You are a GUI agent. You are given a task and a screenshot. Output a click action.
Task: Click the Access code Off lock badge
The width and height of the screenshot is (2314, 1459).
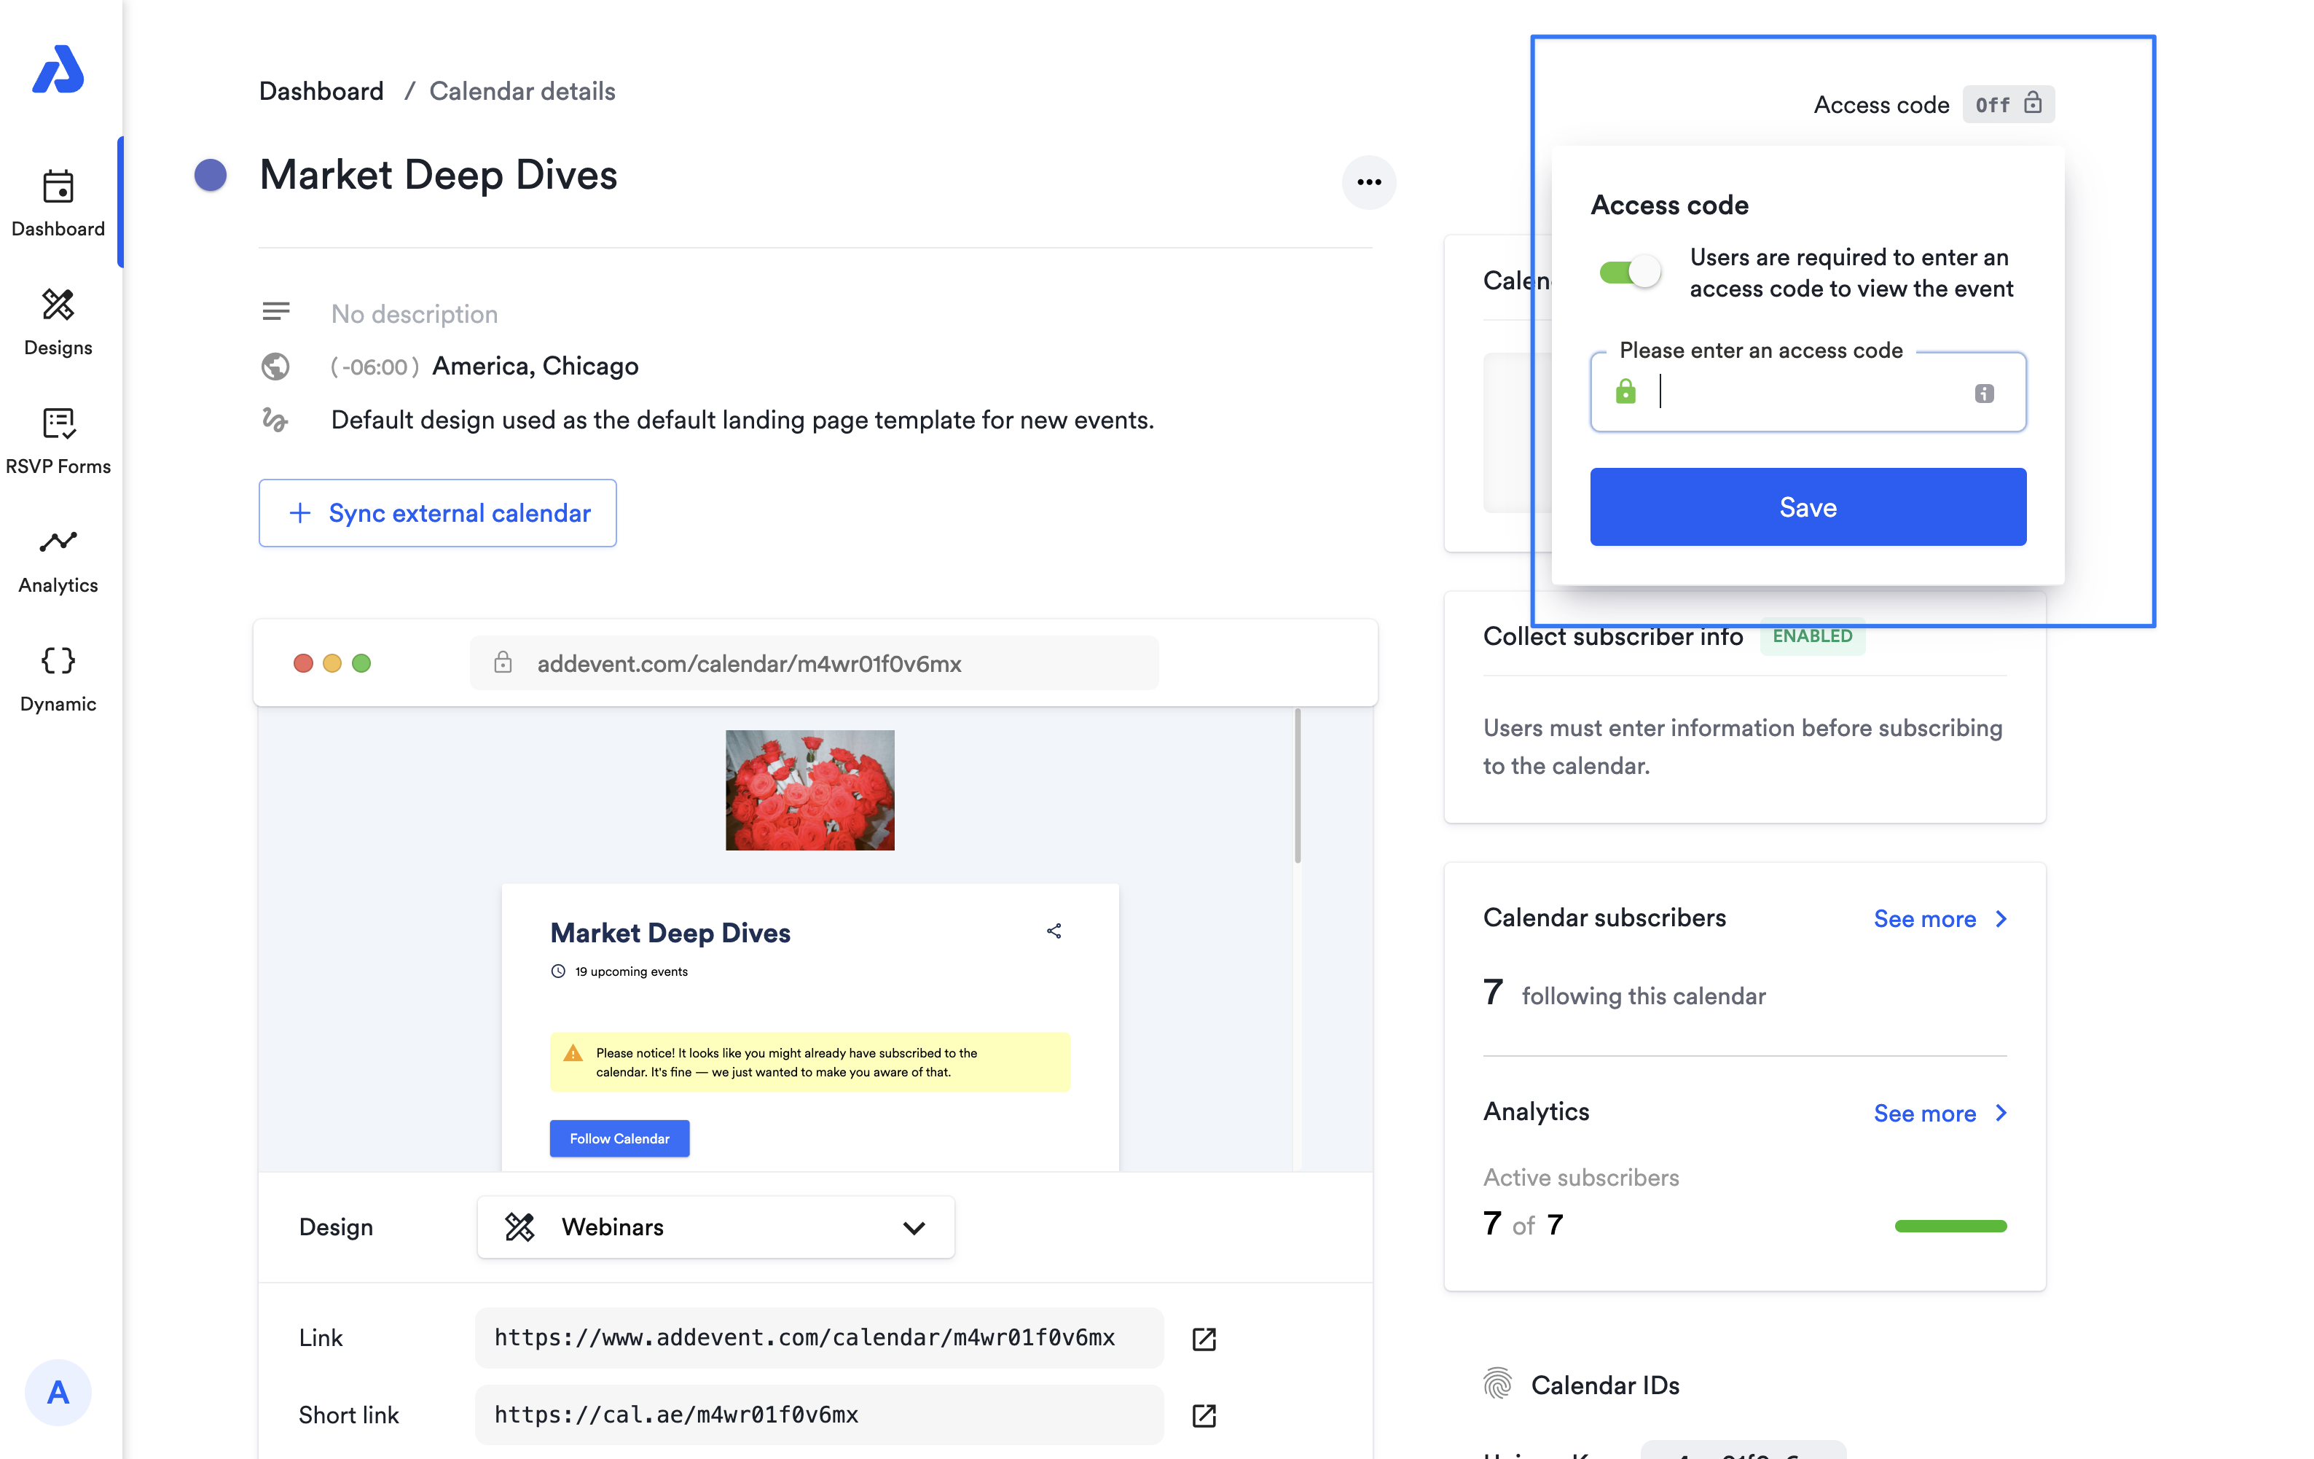(x=2007, y=103)
